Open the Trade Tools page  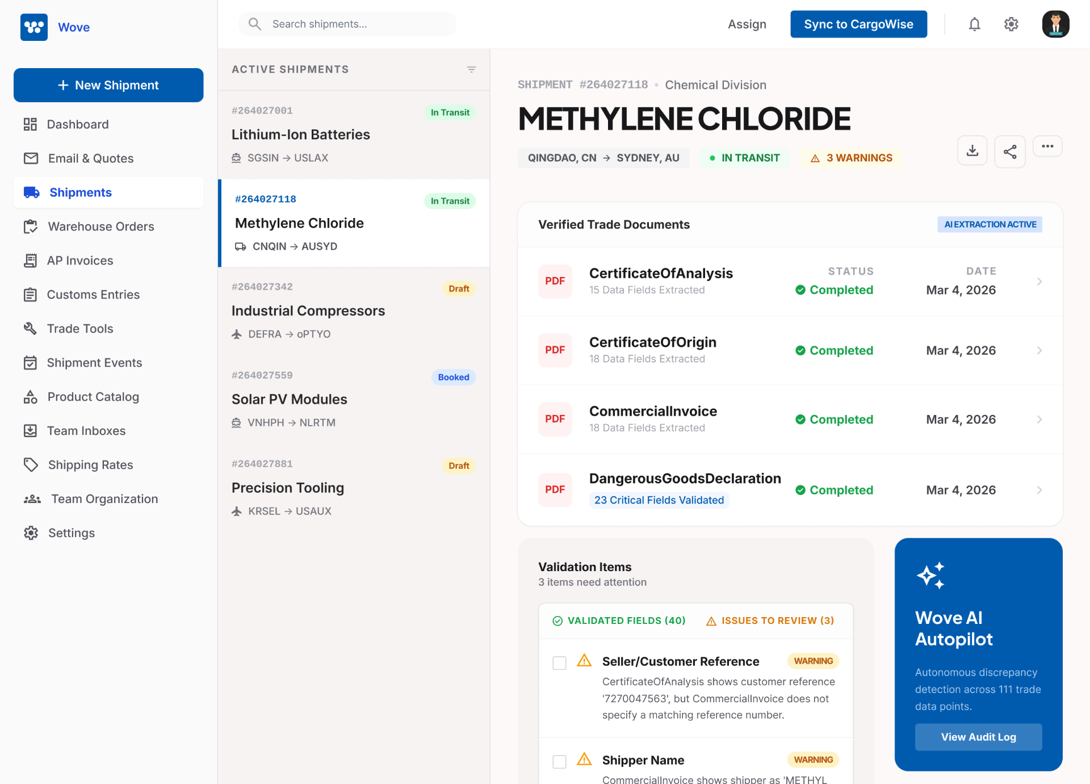tap(79, 328)
